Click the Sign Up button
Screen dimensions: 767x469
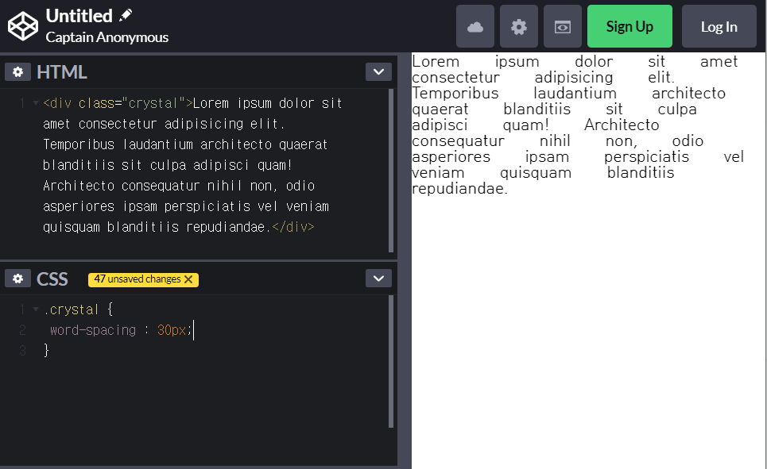pos(629,26)
